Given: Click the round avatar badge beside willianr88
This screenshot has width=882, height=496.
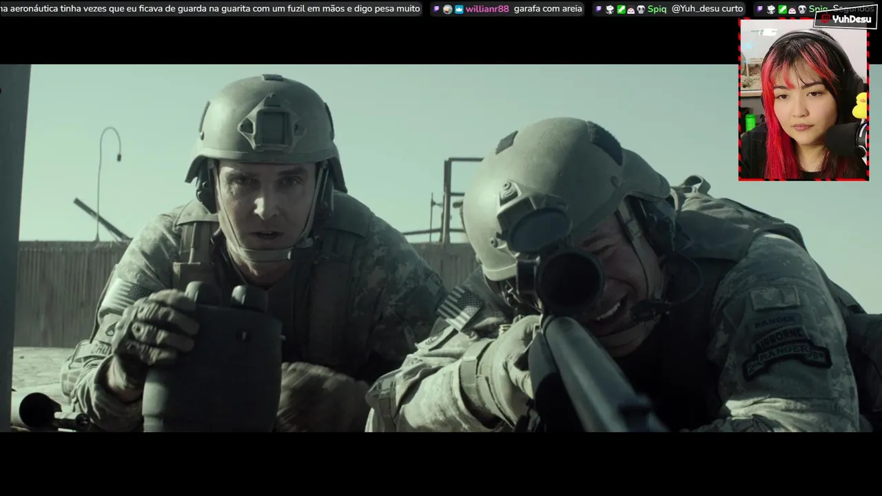Looking at the screenshot, I should [x=447, y=9].
